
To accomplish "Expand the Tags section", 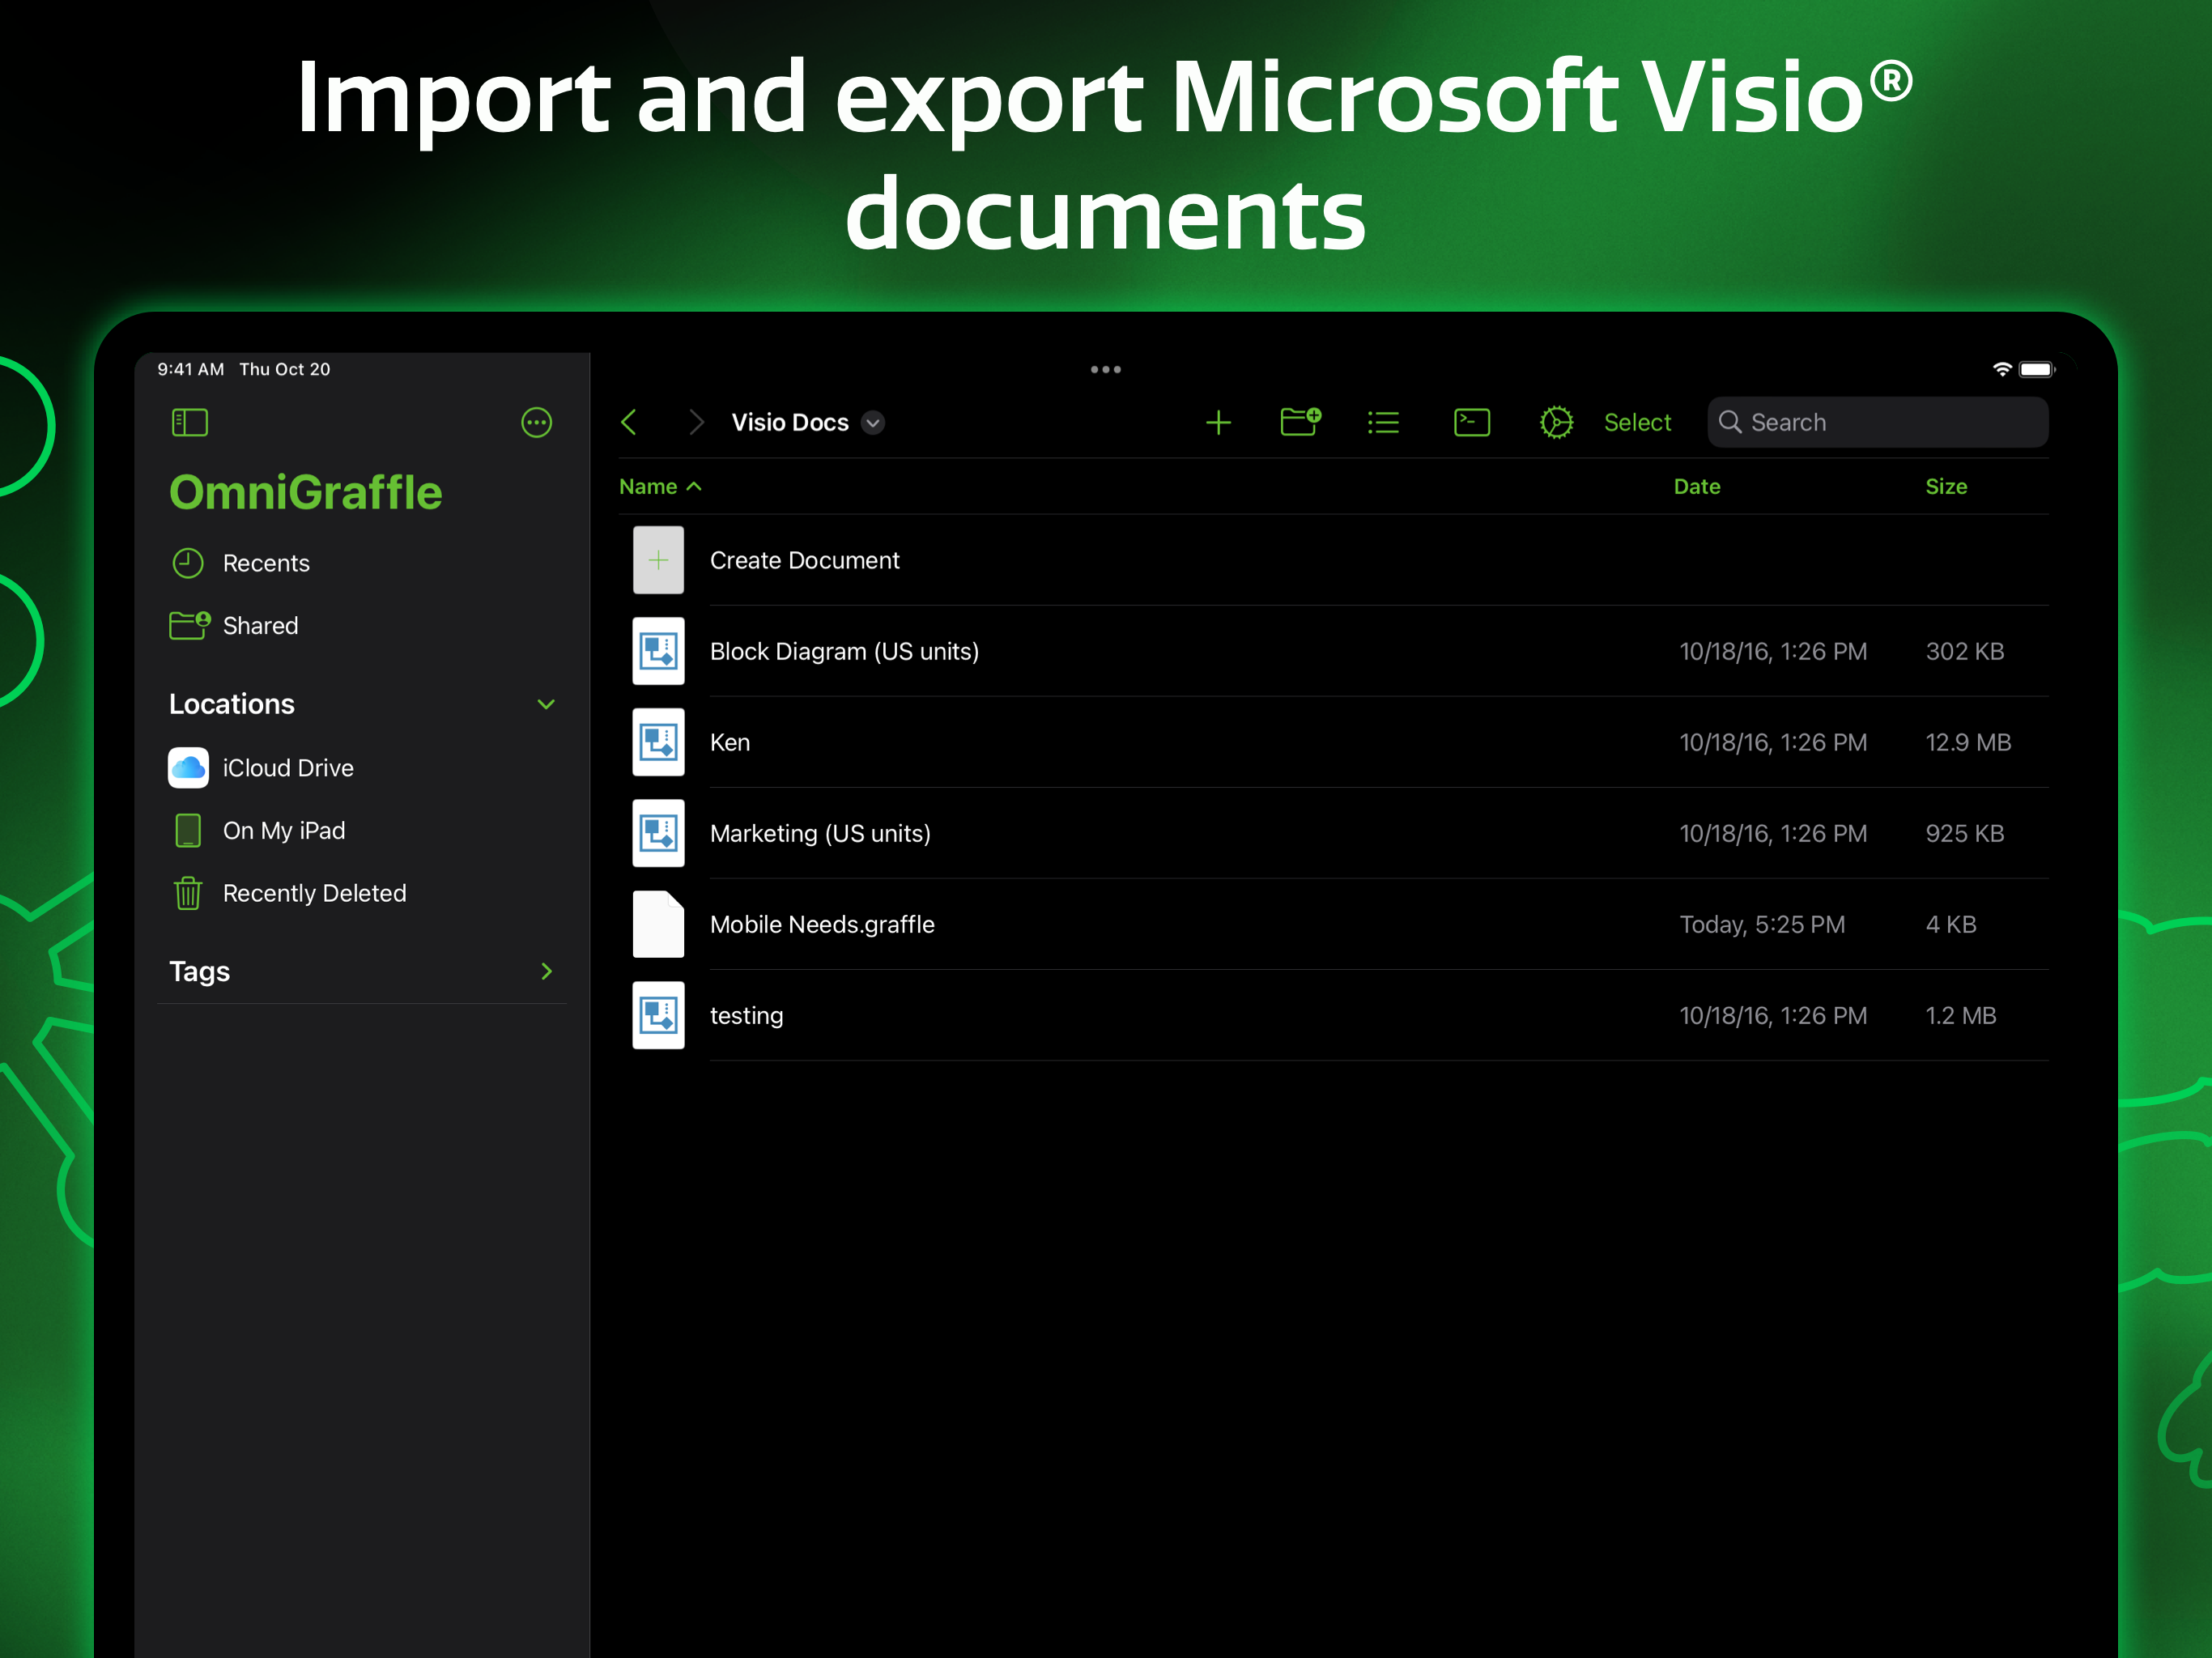I will coord(546,971).
